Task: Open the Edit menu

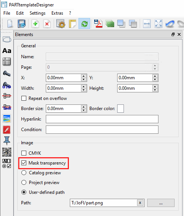Action: pyautogui.click(x=20, y=13)
